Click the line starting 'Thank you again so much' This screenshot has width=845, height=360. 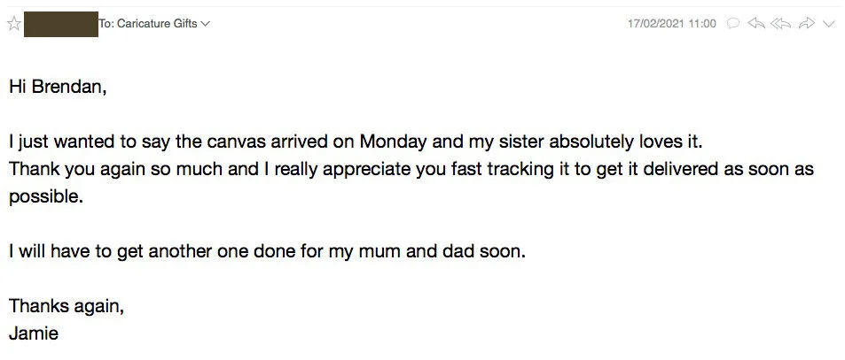[411, 169]
